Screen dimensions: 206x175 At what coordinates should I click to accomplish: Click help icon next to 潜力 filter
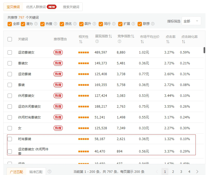pyautogui.click(x=36, y=24)
